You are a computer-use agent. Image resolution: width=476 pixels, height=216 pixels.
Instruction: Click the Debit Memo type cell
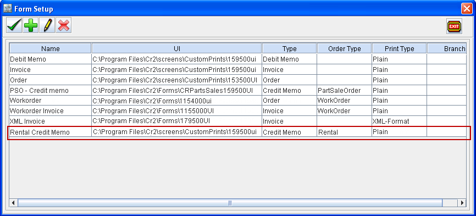(x=290, y=59)
